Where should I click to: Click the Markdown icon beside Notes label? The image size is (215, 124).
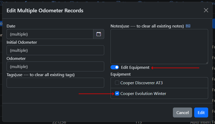pyautogui.click(x=188, y=26)
